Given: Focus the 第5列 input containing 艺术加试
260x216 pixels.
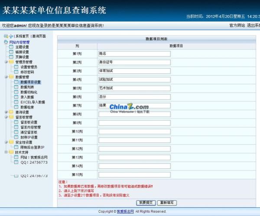Looking at the screenshot, I should pyautogui.click(x=134, y=88).
